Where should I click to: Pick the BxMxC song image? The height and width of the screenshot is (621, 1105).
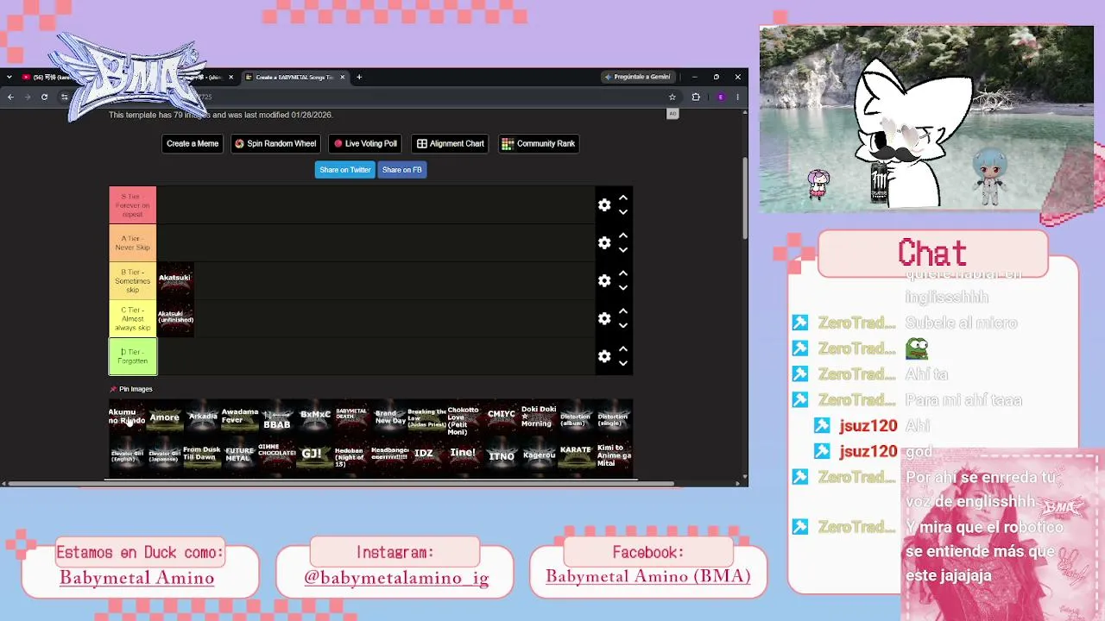click(314, 417)
